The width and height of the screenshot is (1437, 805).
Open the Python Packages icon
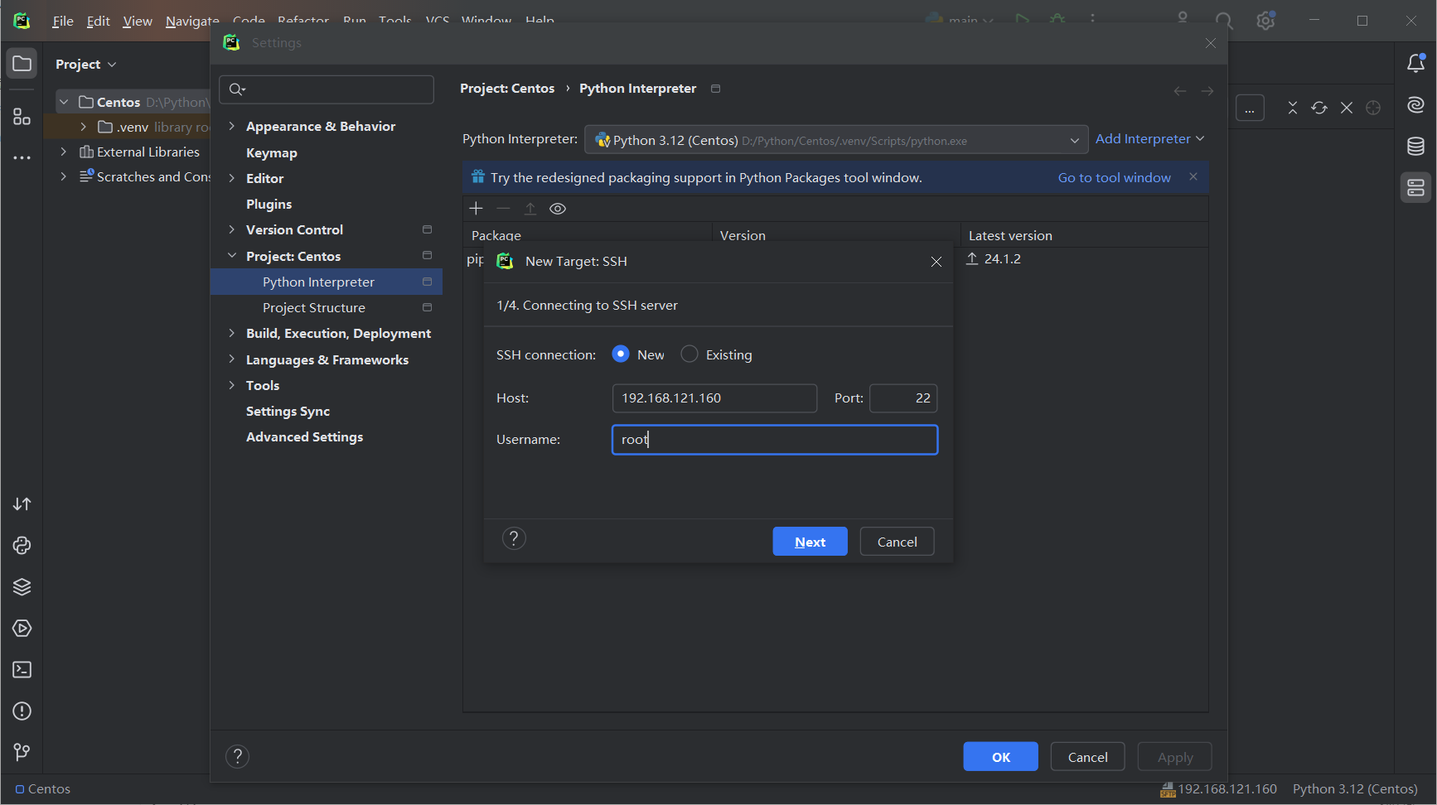coord(22,546)
